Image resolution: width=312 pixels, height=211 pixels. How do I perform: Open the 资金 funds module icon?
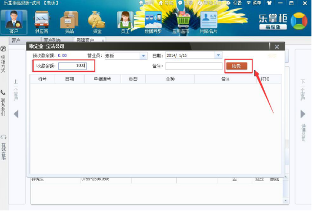(97, 22)
